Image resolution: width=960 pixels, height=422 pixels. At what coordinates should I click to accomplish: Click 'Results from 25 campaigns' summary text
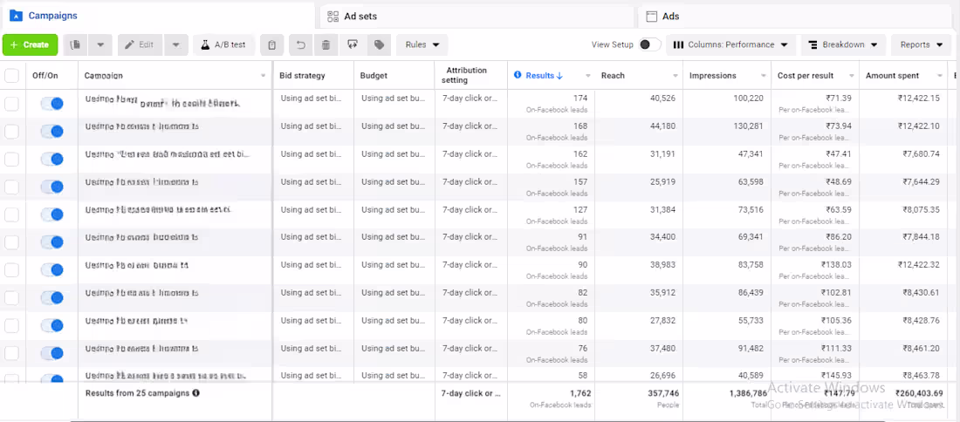tap(138, 393)
